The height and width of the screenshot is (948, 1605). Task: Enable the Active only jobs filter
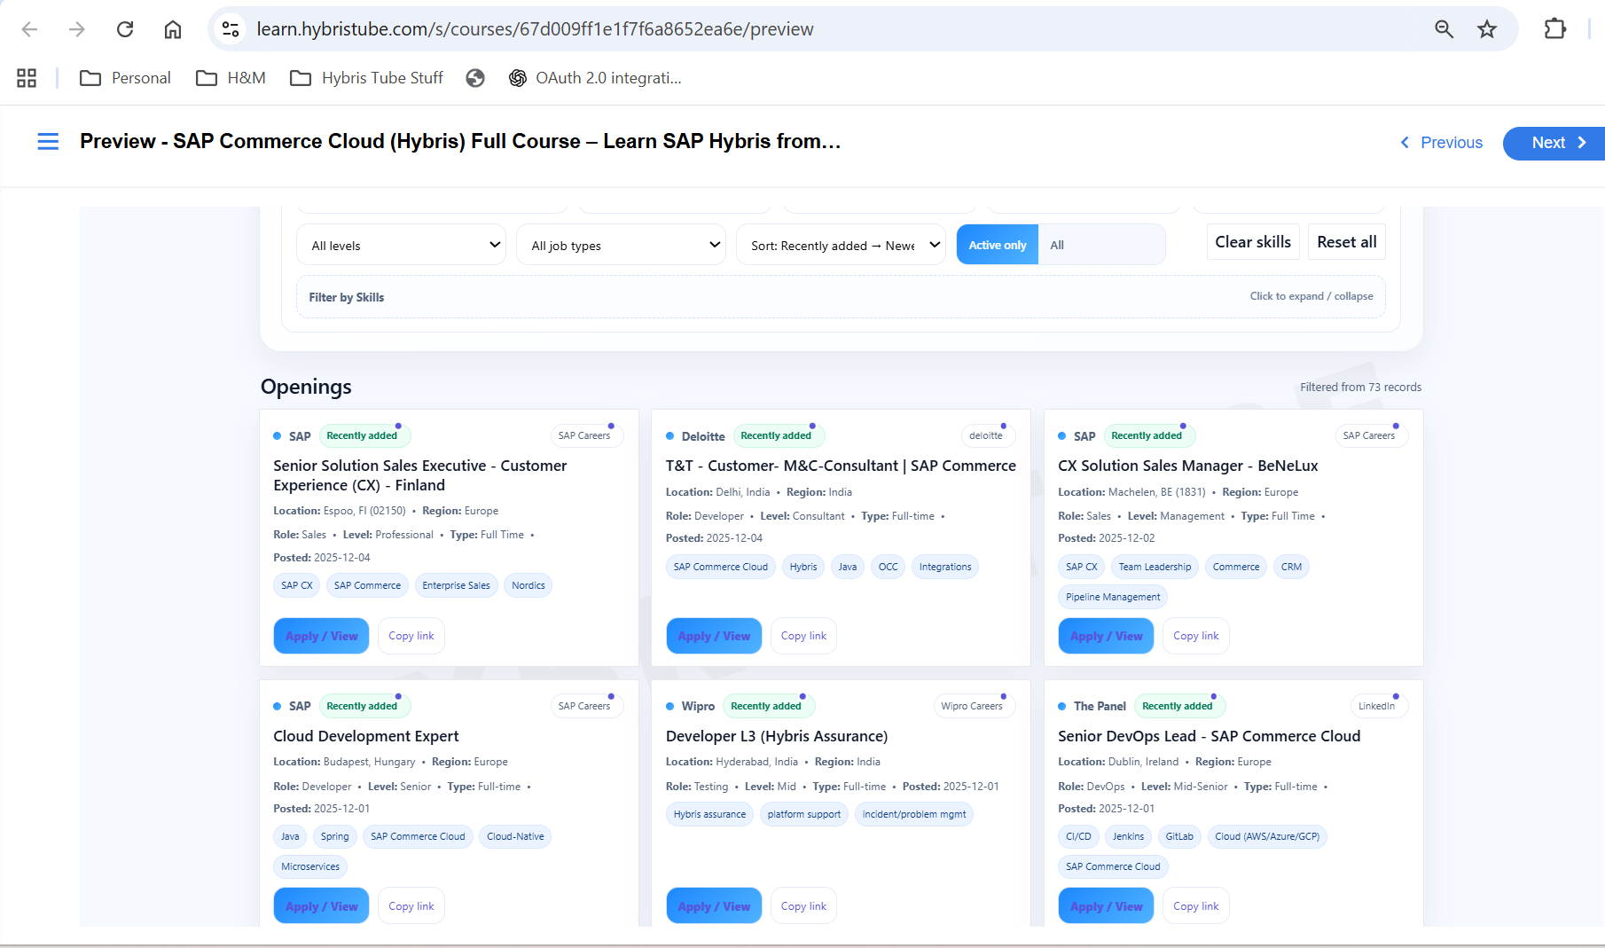[997, 245]
